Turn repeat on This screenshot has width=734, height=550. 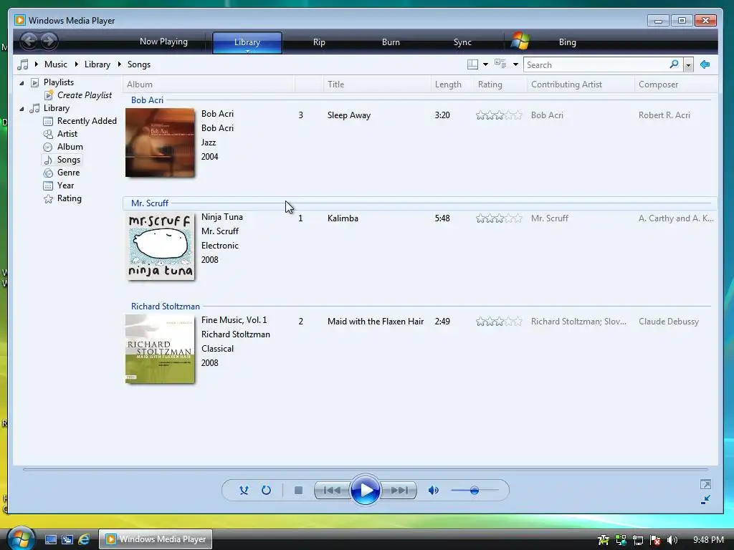tap(266, 490)
